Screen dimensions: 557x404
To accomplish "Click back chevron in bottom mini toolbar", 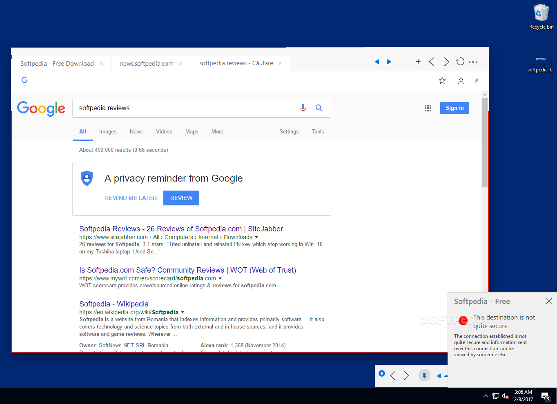I will (393, 375).
